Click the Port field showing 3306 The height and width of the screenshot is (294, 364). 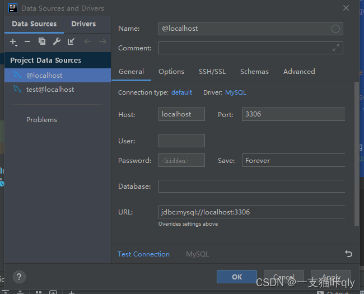coord(293,114)
